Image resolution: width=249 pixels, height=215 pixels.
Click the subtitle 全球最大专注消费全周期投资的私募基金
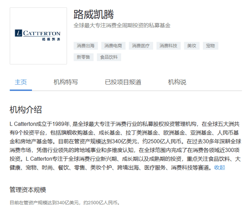click(122, 25)
